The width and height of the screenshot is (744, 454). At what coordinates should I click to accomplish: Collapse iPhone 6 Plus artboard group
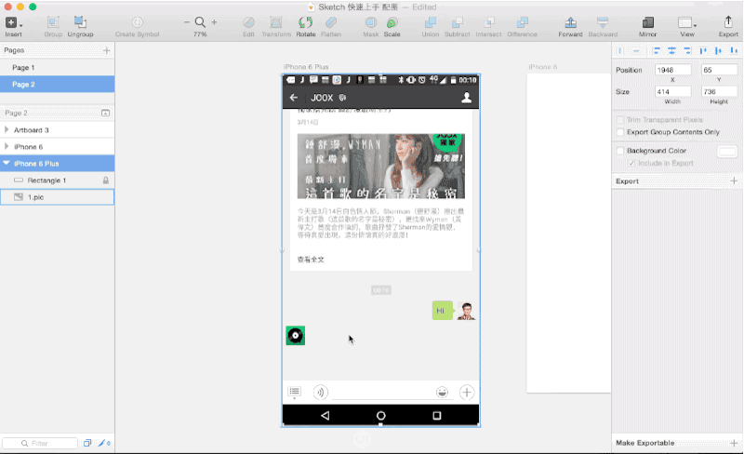pyautogui.click(x=7, y=163)
